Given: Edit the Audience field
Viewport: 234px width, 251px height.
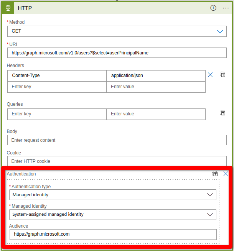Looking at the screenshot, I should (113, 234).
